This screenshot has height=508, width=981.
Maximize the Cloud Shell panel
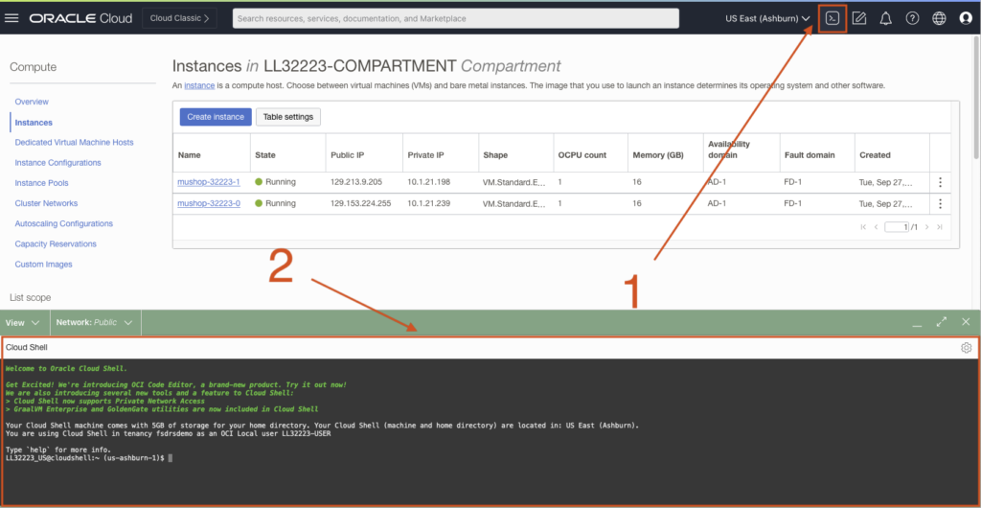pyautogui.click(x=941, y=322)
